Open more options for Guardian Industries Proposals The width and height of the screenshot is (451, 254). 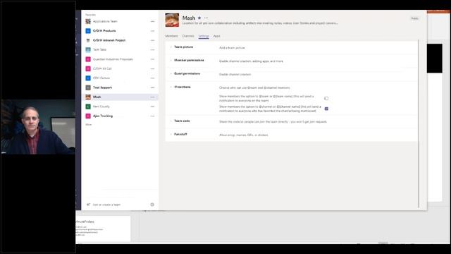coord(152,59)
